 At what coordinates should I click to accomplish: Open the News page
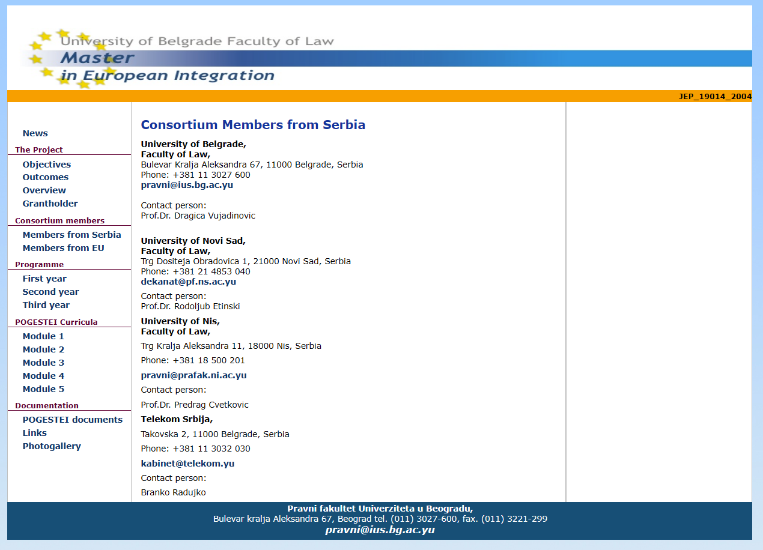click(x=35, y=133)
